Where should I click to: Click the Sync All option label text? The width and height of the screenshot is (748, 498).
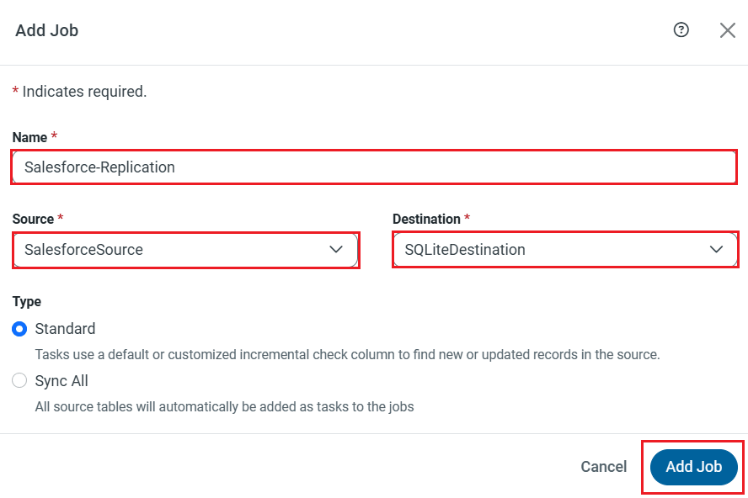[61, 381]
